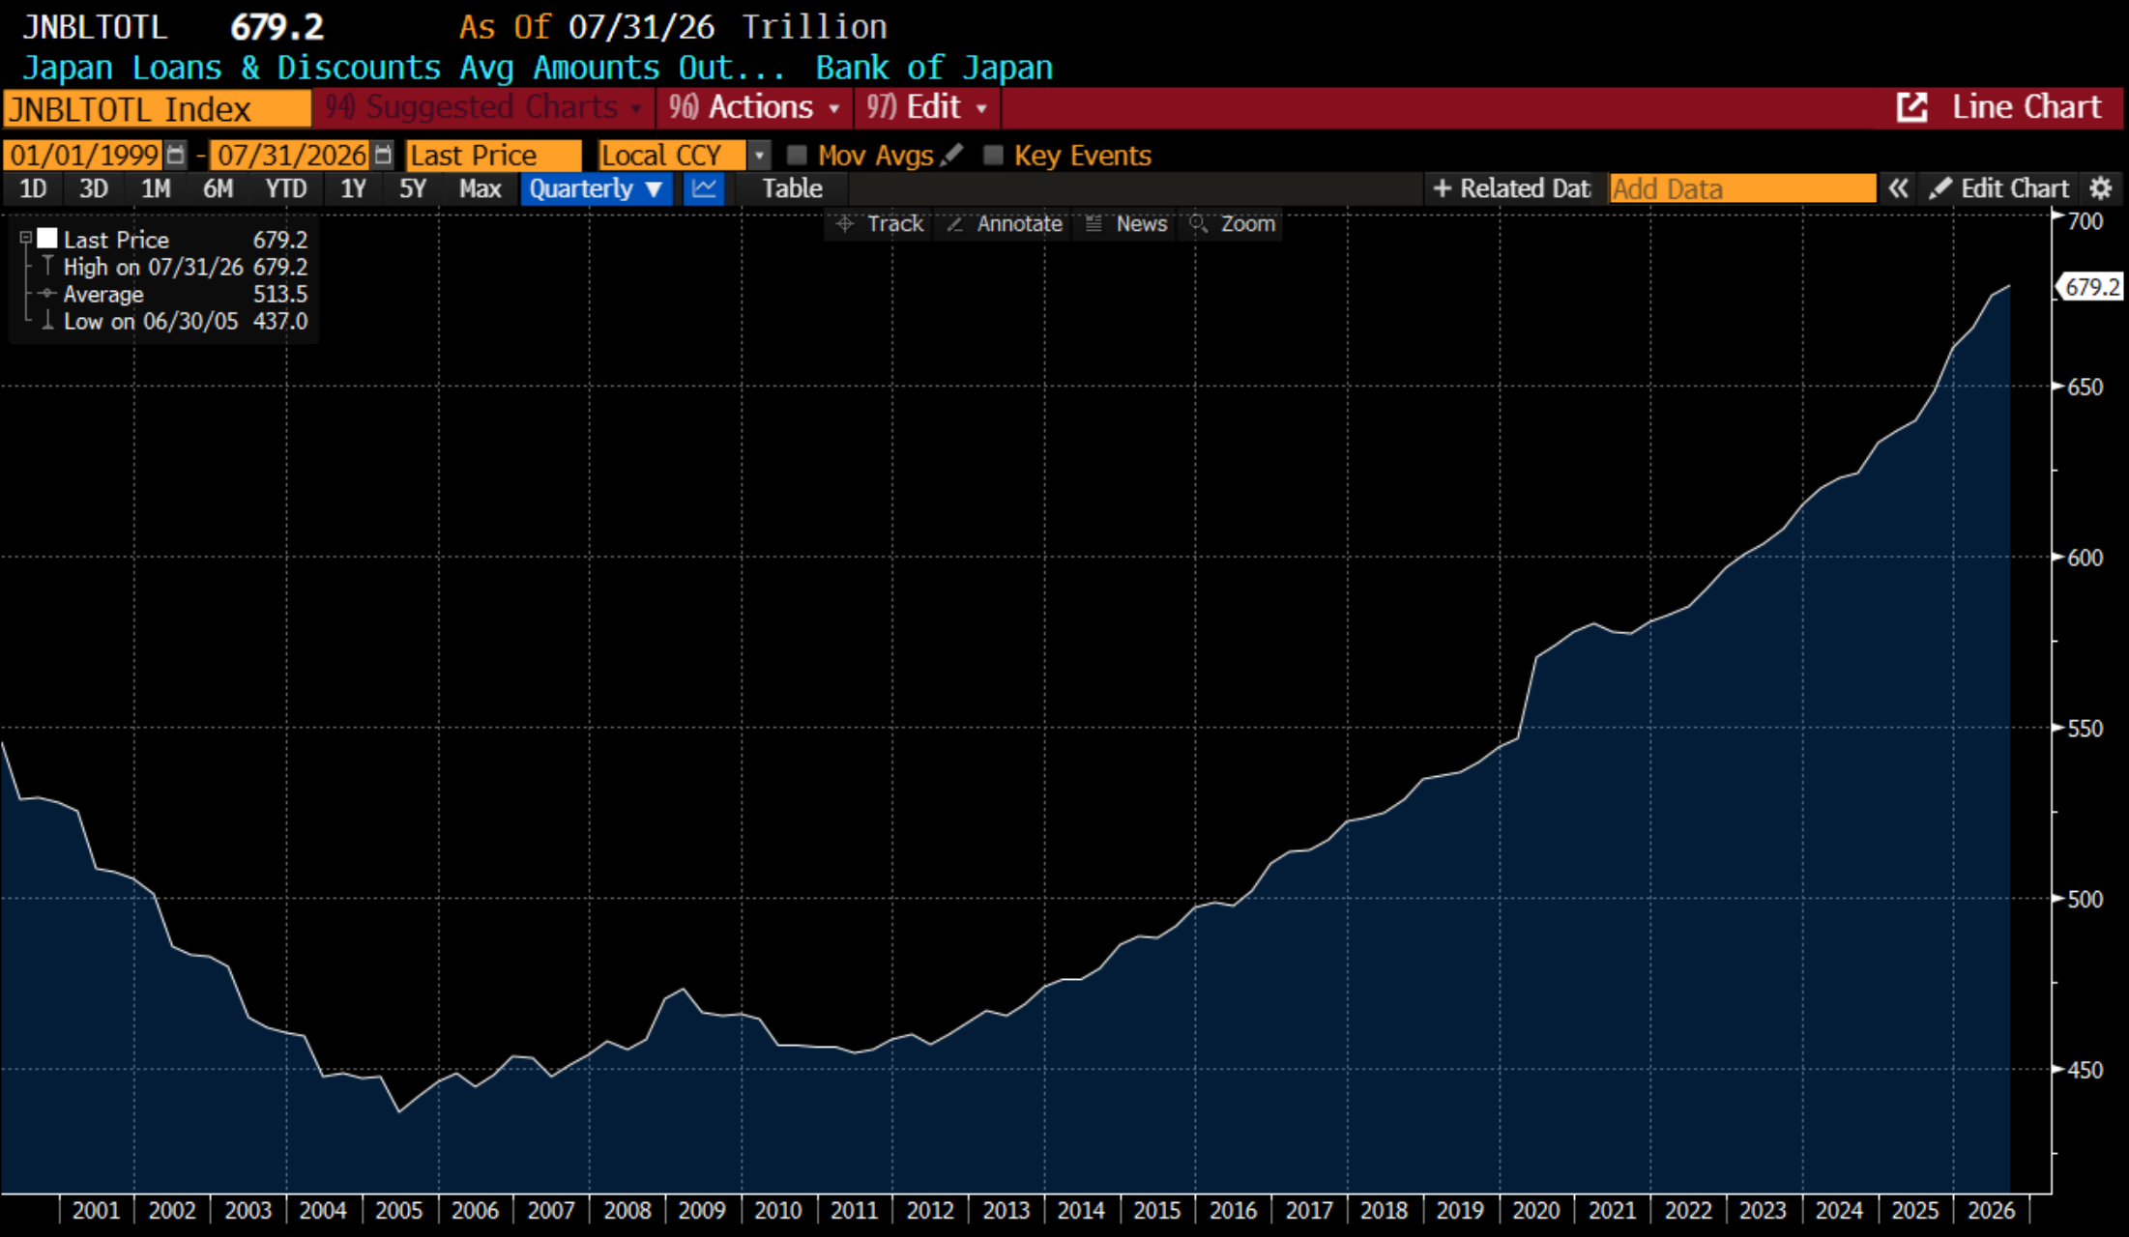Select the 3D range tab
The height and width of the screenshot is (1237, 2129).
point(94,188)
